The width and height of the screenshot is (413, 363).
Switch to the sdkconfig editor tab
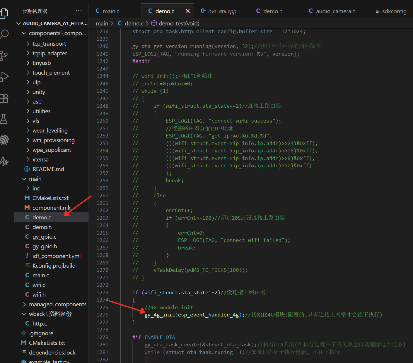391,11
